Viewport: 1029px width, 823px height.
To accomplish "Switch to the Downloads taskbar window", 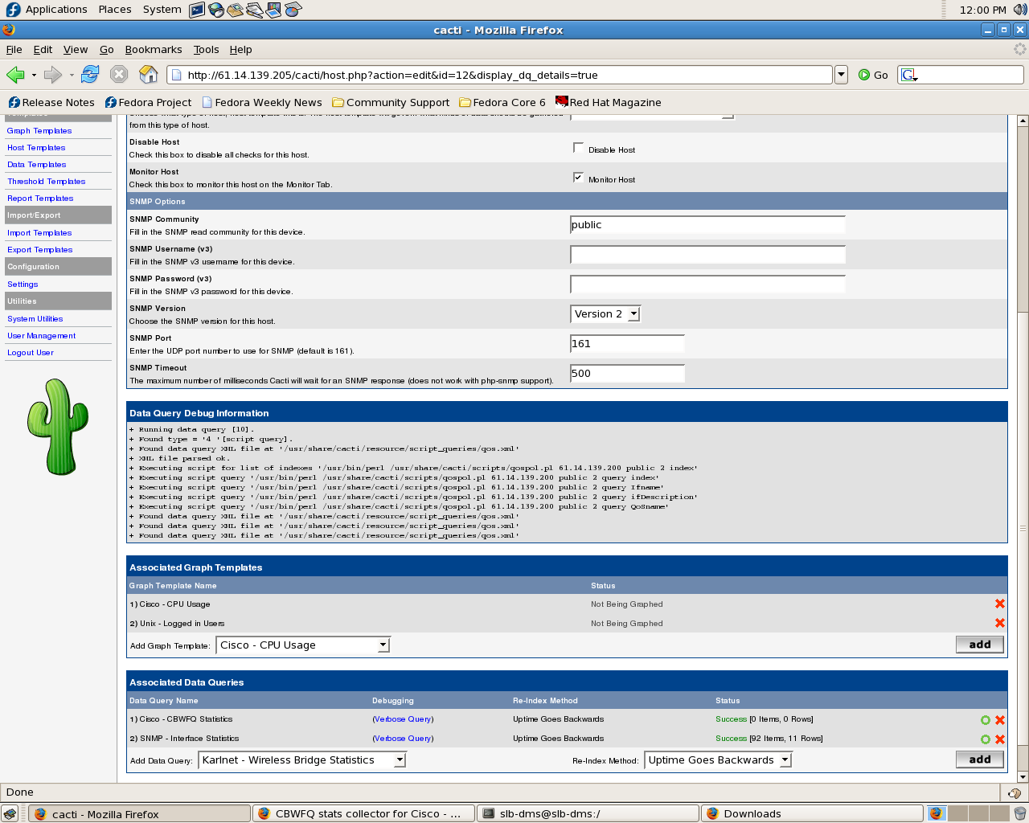I will click(x=811, y=813).
